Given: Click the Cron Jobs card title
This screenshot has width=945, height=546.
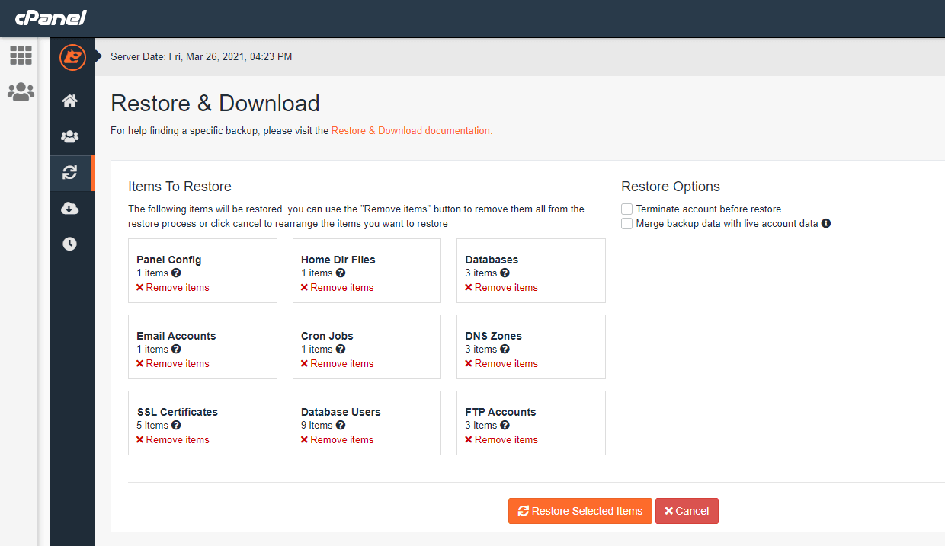Looking at the screenshot, I should click(327, 336).
